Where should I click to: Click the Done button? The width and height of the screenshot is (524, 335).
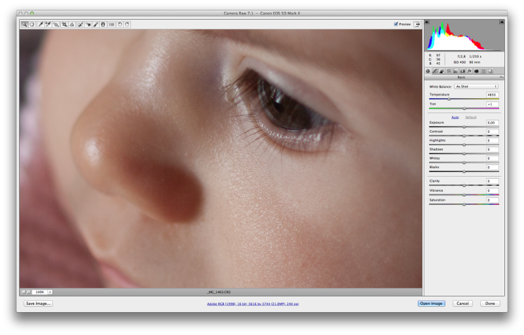tap(490, 304)
